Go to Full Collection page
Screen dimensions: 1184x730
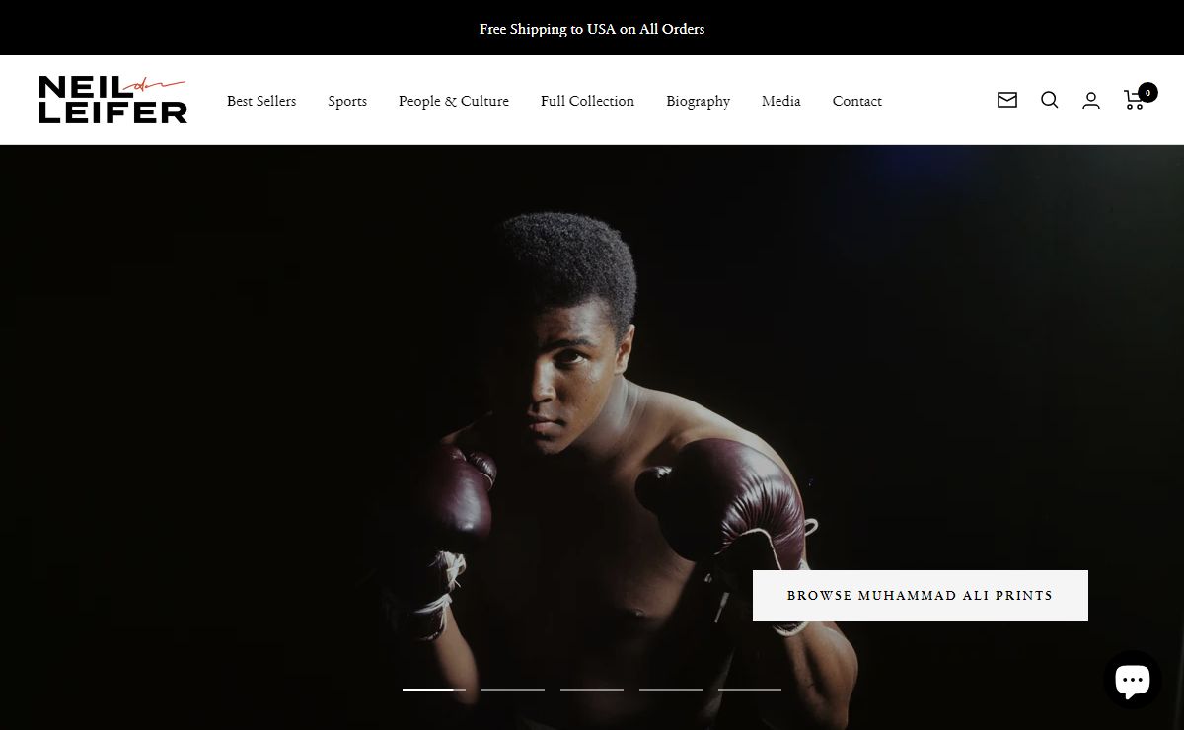tap(587, 101)
